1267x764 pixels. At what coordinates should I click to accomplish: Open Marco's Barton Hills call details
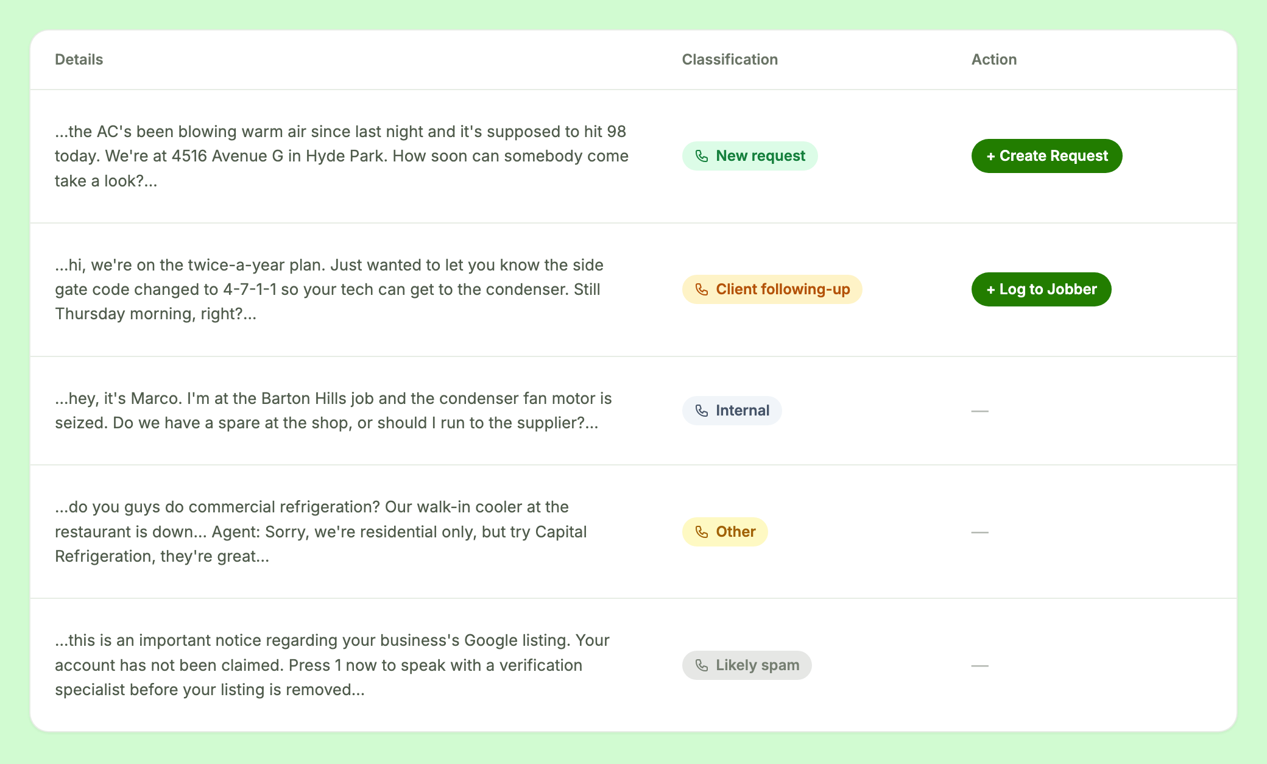click(333, 411)
